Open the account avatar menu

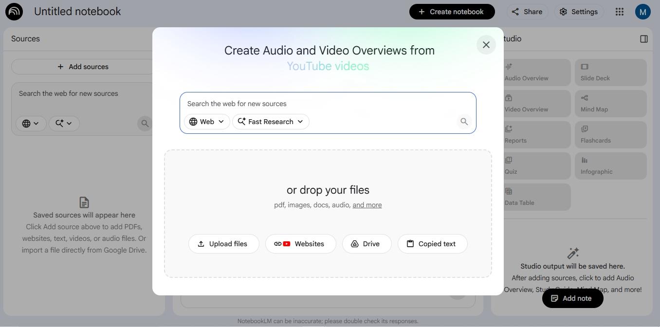[643, 12]
